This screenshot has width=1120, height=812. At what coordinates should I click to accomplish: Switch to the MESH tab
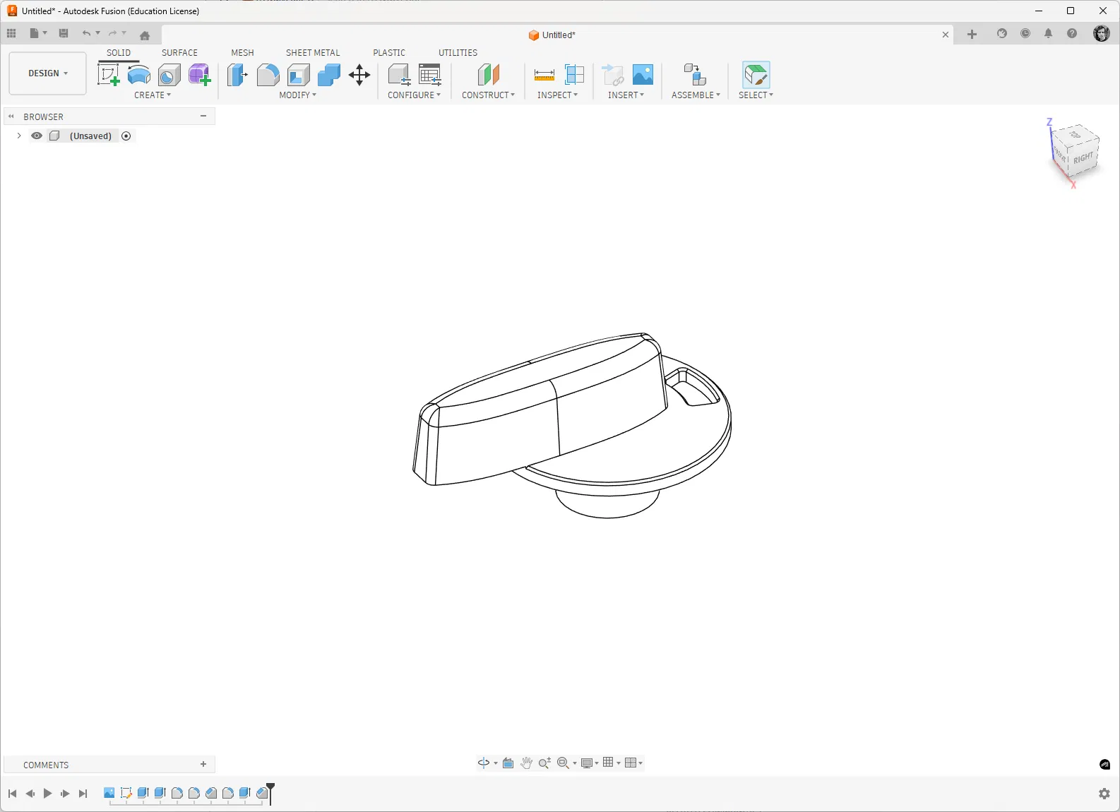pyautogui.click(x=242, y=53)
